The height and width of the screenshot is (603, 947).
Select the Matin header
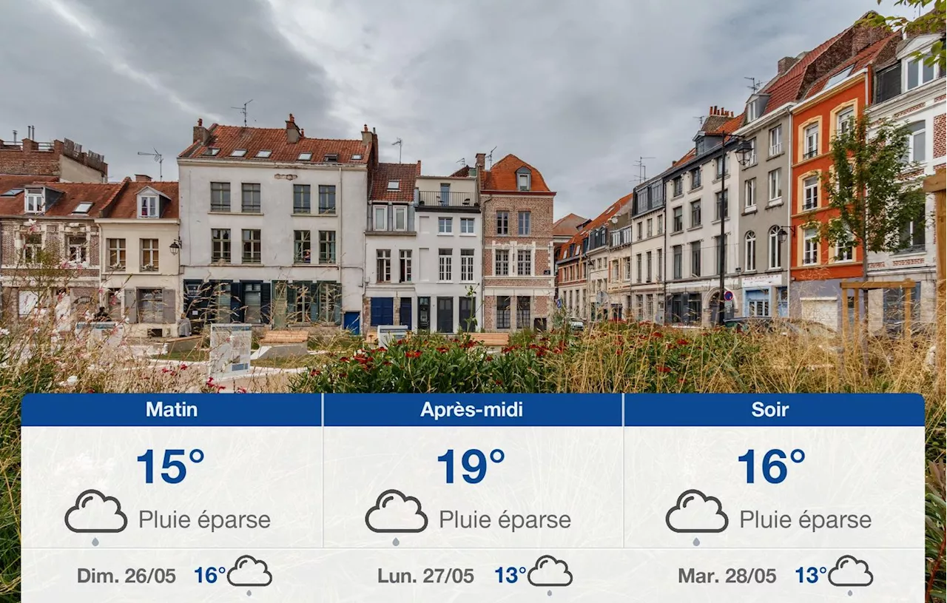[172, 409]
